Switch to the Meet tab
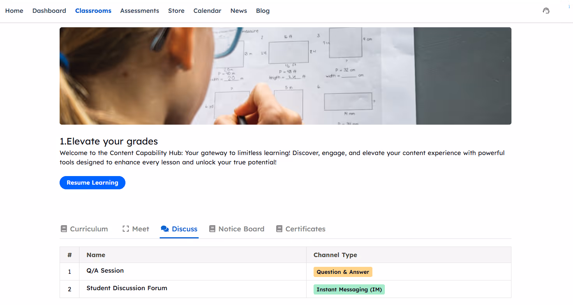The height and width of the screenshot is (305, 573). click(136, 229)
